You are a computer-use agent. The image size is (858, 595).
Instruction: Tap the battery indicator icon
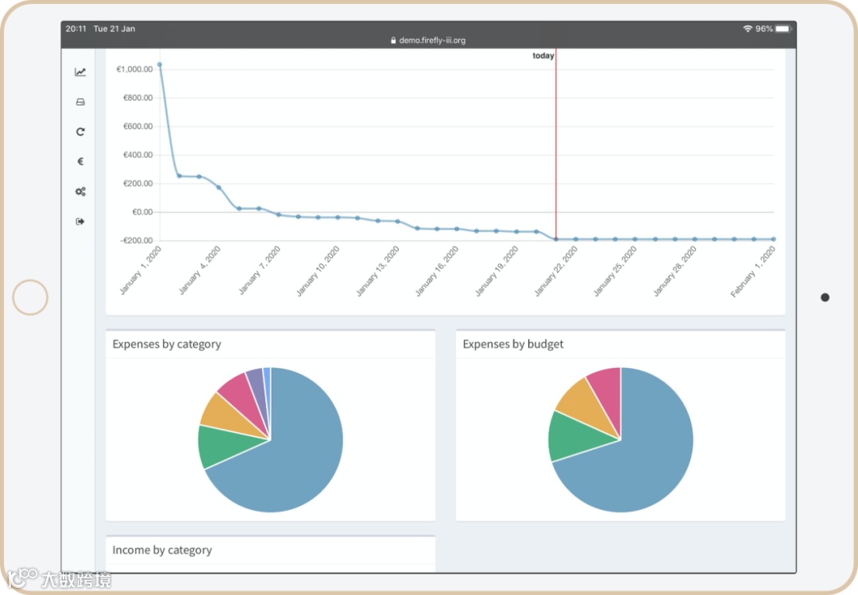[783, 29]
